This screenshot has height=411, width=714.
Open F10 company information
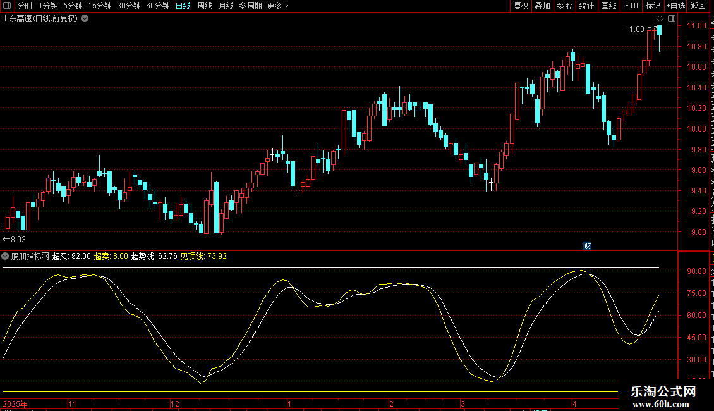(631, 6)
